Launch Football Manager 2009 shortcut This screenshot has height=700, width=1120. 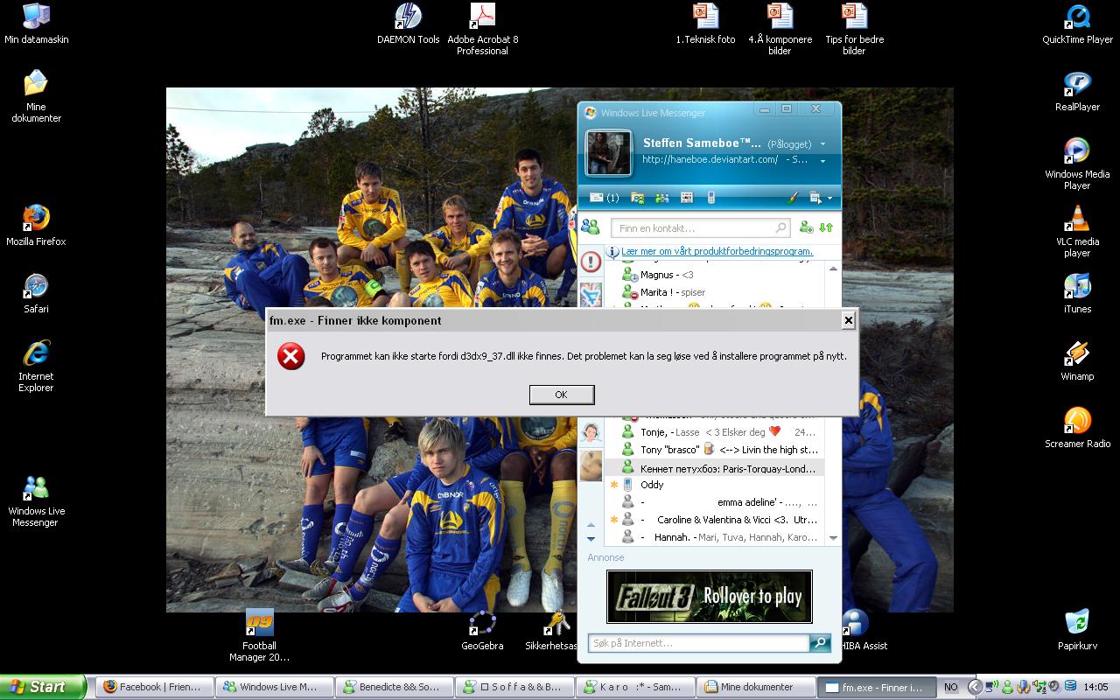[259, 635]
